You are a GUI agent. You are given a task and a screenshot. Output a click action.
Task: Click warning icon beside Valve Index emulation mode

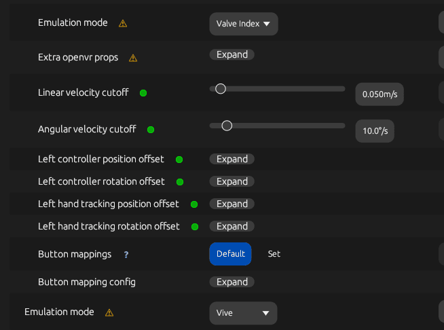pos(123,23)
